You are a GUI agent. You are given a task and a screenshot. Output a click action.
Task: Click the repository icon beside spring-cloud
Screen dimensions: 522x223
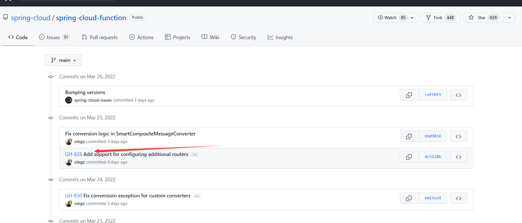tap(5, 17)
